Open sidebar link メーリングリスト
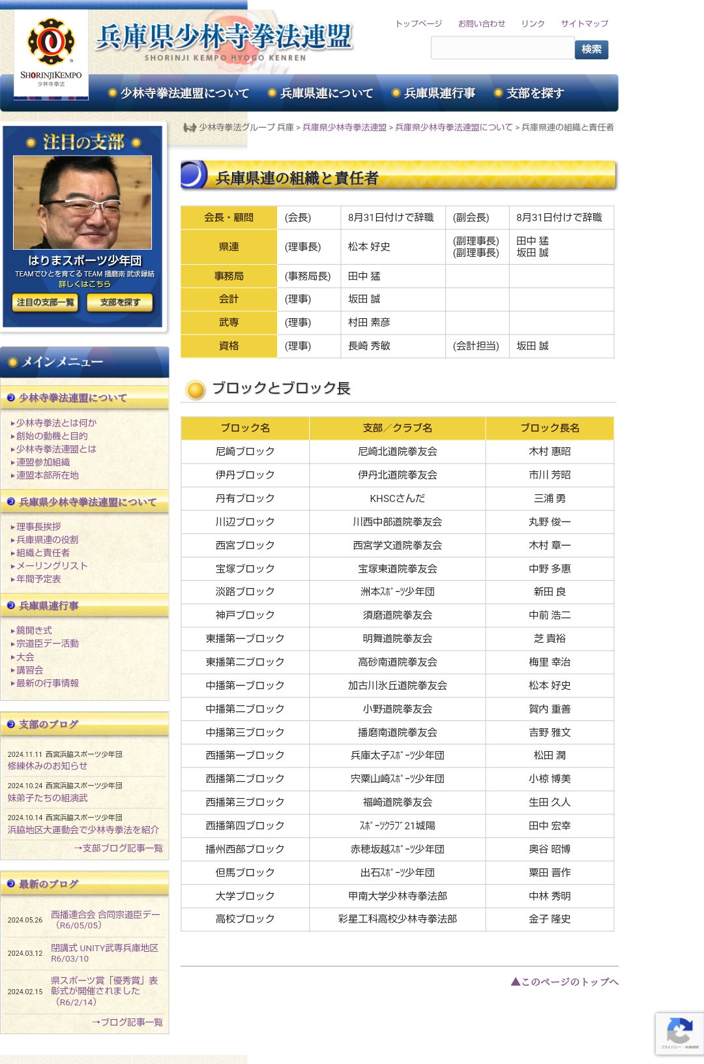Image resolution: width=704 pixels, height=1064 pixels. (x=51, y=566)
